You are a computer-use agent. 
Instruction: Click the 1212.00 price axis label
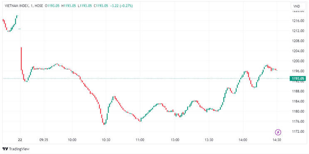tap(298, 31)
